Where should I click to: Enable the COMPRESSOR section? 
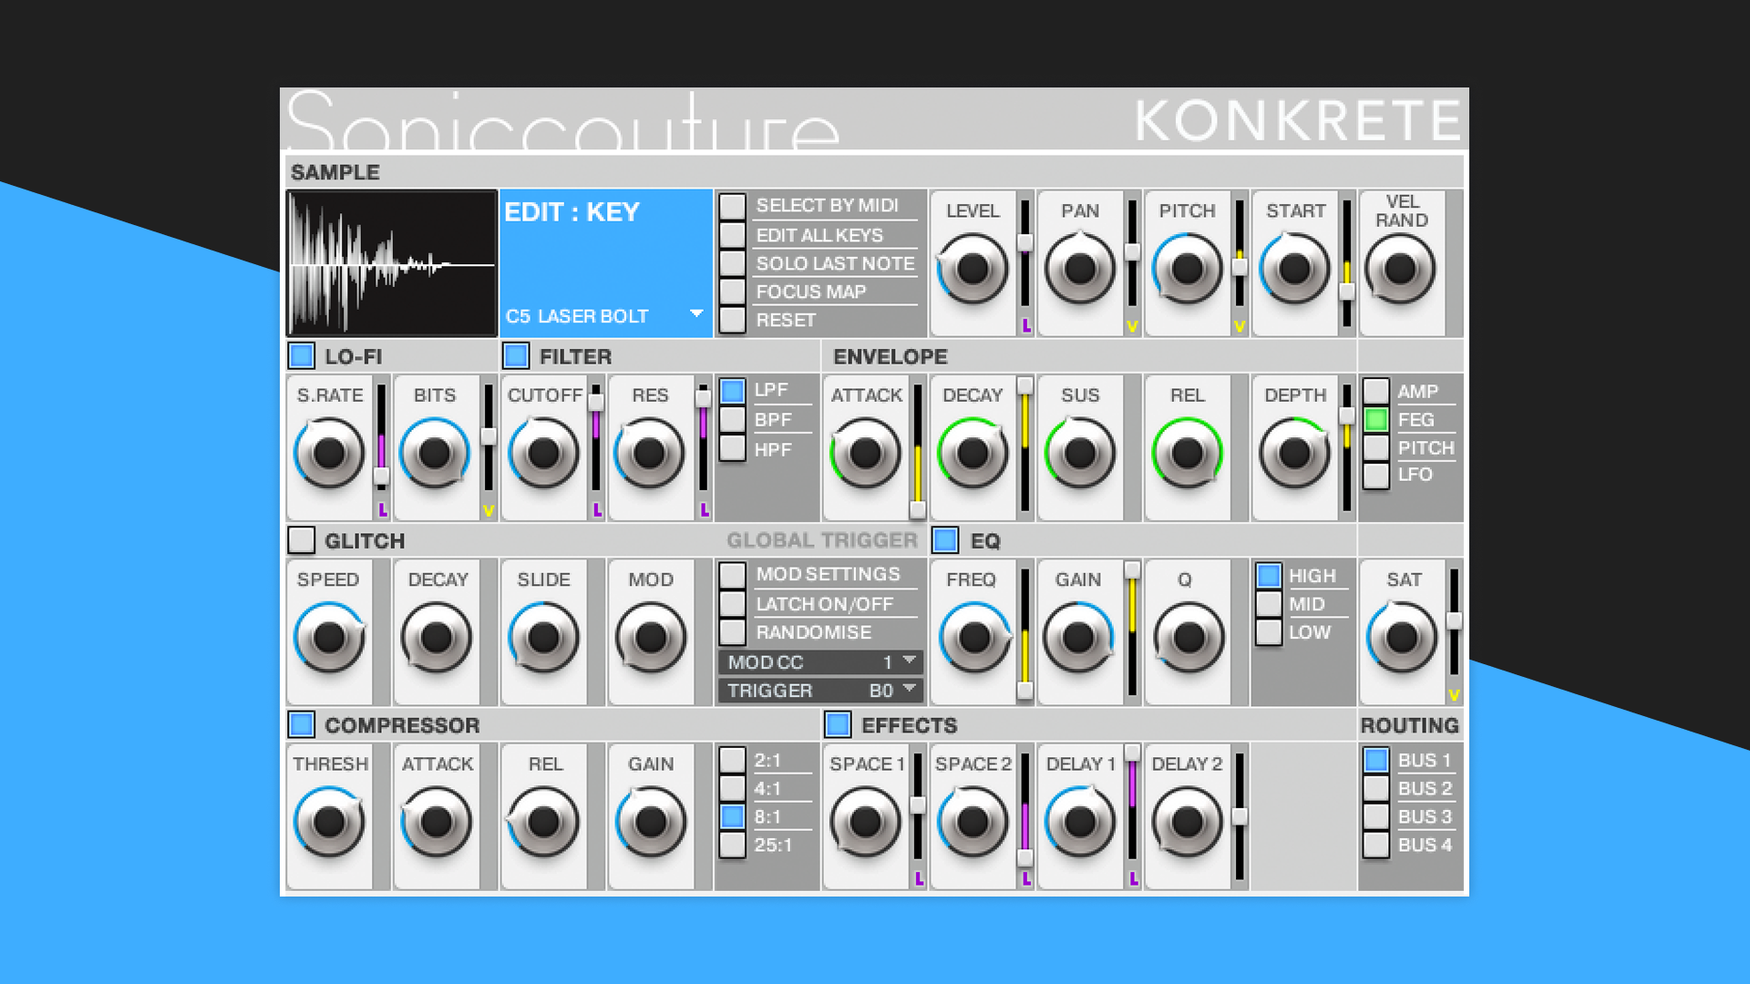point(301,725)
